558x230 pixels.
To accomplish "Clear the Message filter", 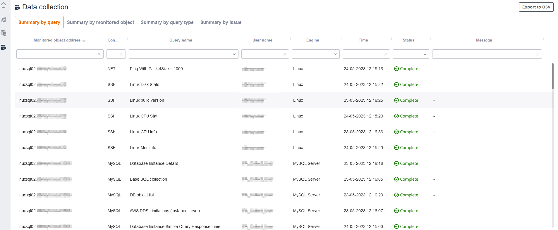I will click(538, 54).
